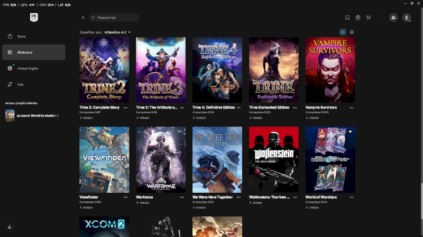Launch Jurassic World Evolution 2 quick-launch
The height and width of the screenshot is (237, 423).
(34, 115)
